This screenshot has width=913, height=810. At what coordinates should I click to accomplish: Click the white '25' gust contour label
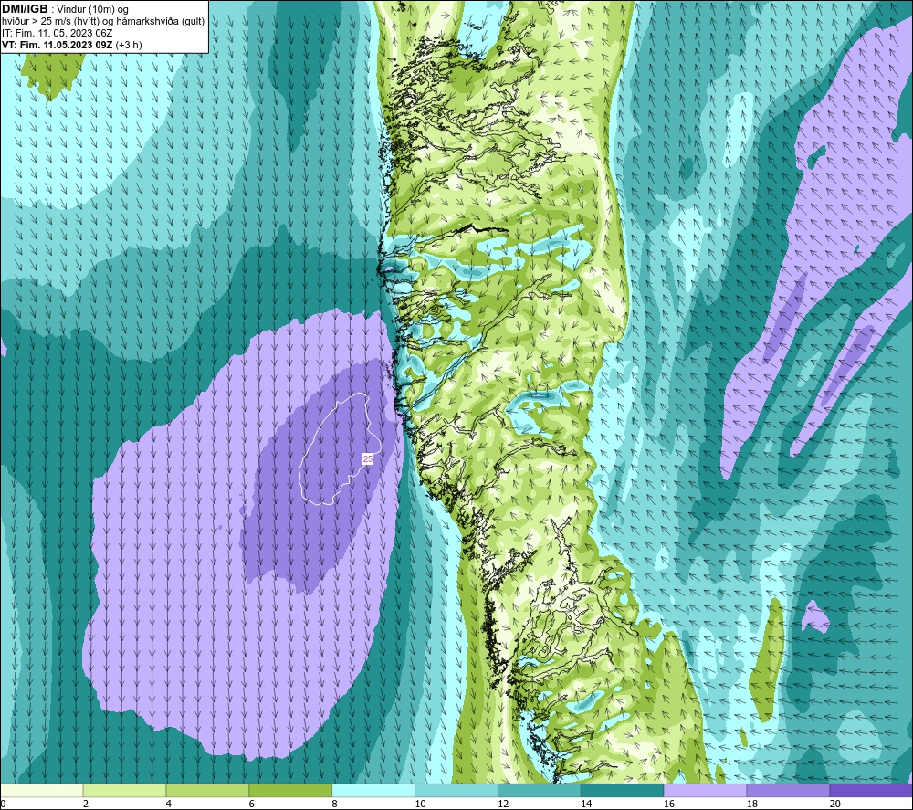pos(368,458)
